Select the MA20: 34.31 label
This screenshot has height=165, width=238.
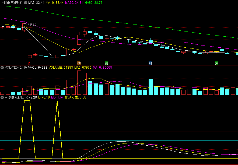click(74, 3)
